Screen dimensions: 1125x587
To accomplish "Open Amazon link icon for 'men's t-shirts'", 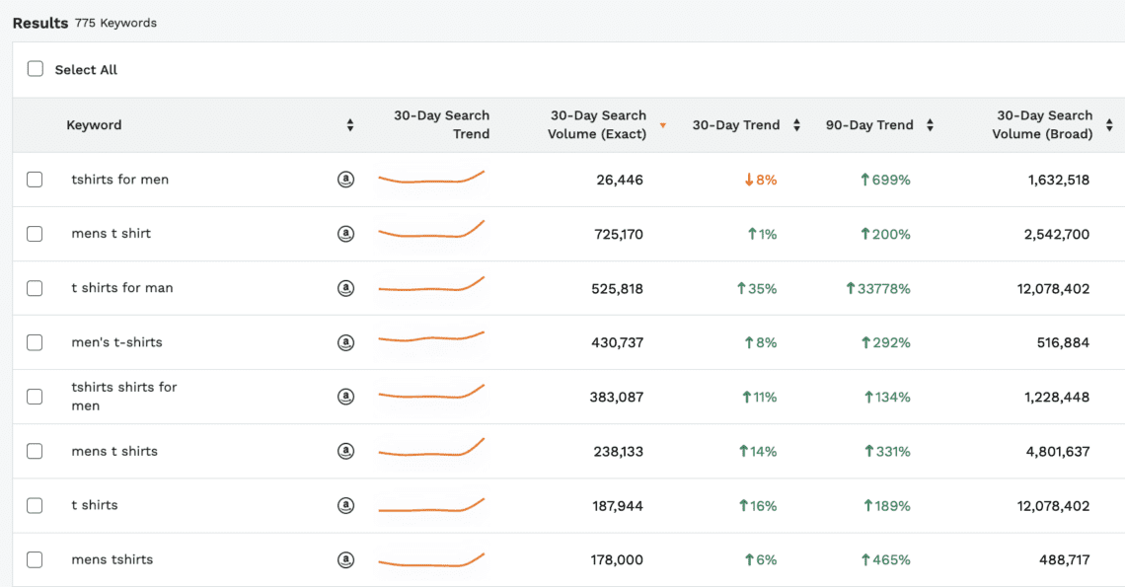I will 345,342.
